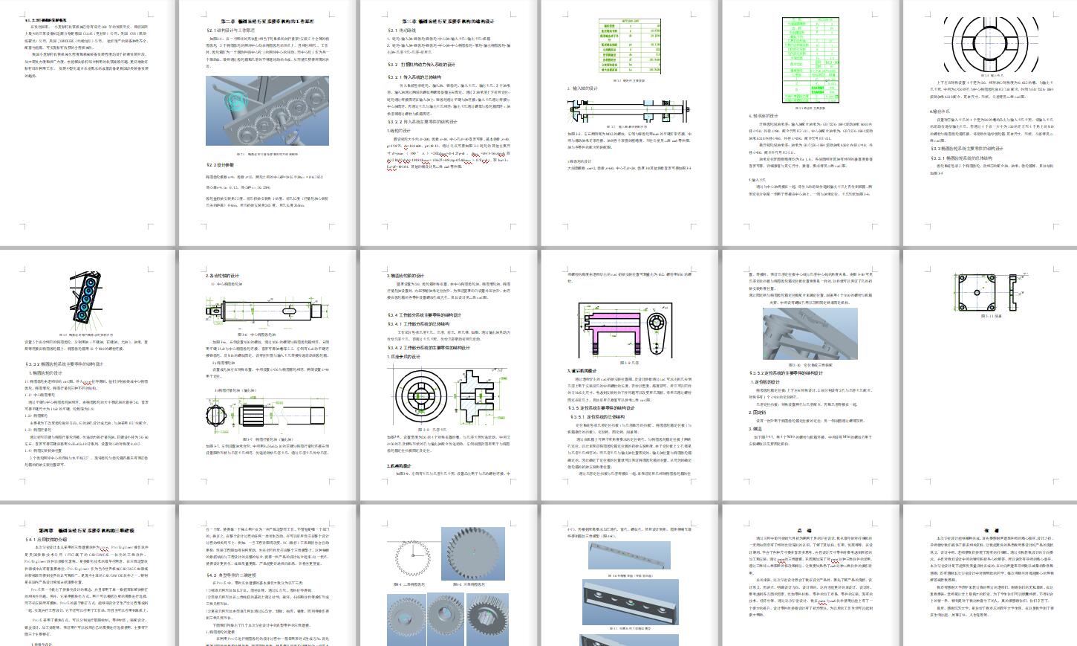1077x646 pixels.
Task: Click the "第二章" chapter title line
Action: [x=267, y=22]
